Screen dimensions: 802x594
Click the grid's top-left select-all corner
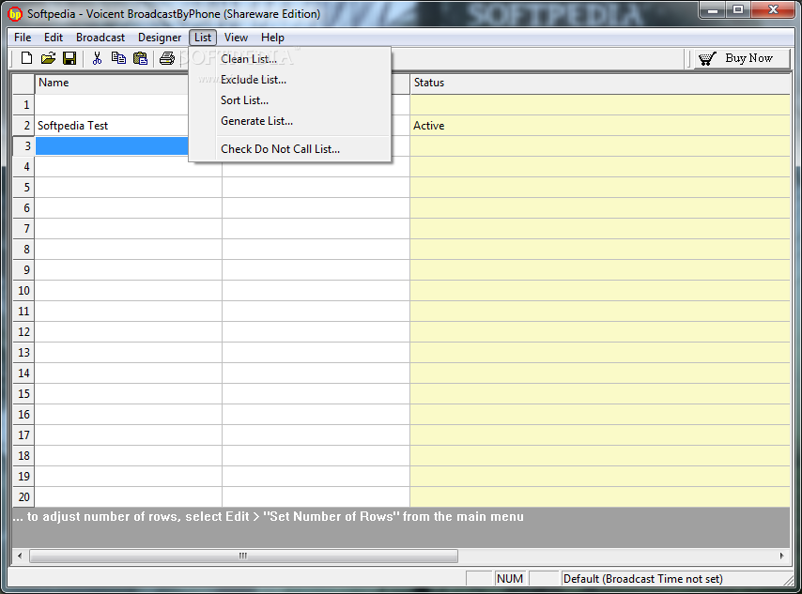[23, 84]
